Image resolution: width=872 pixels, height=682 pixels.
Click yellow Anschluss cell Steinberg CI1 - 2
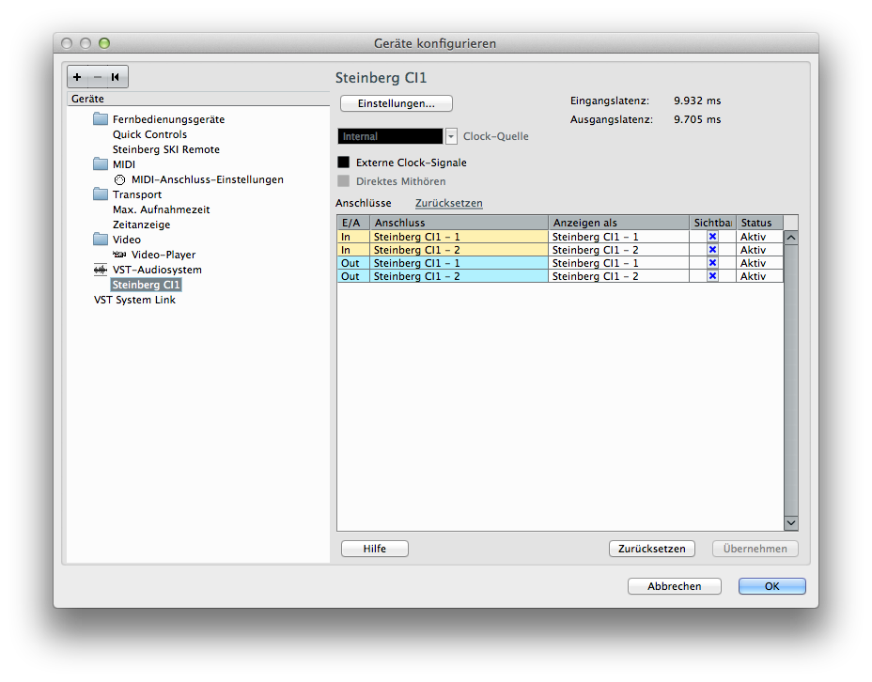point(459,250)
